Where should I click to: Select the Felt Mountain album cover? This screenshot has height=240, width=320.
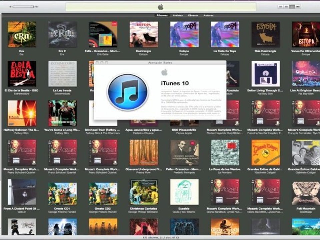click(306, 193)
